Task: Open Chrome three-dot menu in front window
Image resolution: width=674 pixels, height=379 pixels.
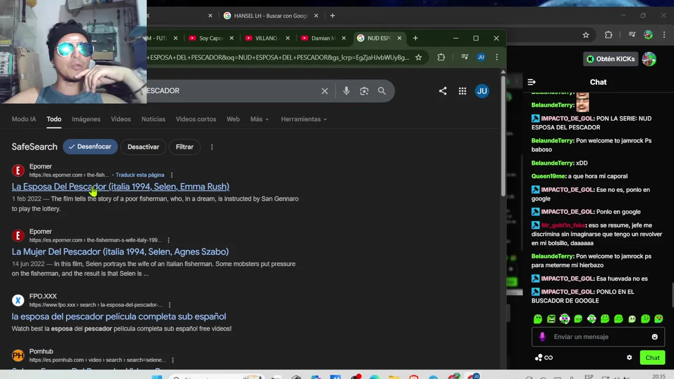Action: 497,57
